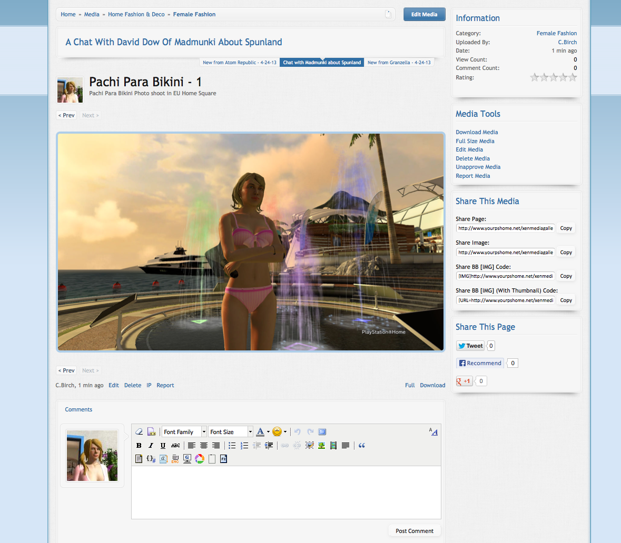621x543 pixels.
Task: Click the insert media film icon
Action: pos(333,446)
